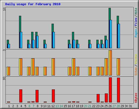Click day label "4" on the x-axis
139x109 pixels.
tap(21, 106)
